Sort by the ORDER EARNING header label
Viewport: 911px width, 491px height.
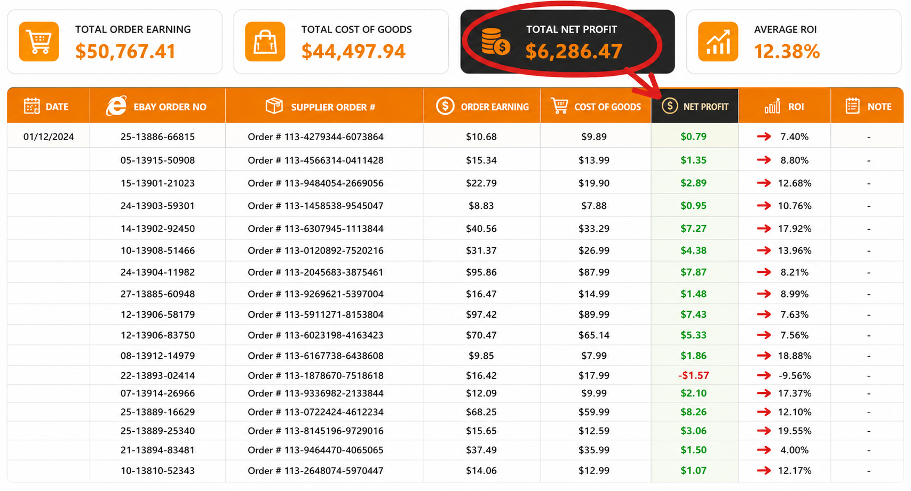pyautogui.click(x=495, y=107)
